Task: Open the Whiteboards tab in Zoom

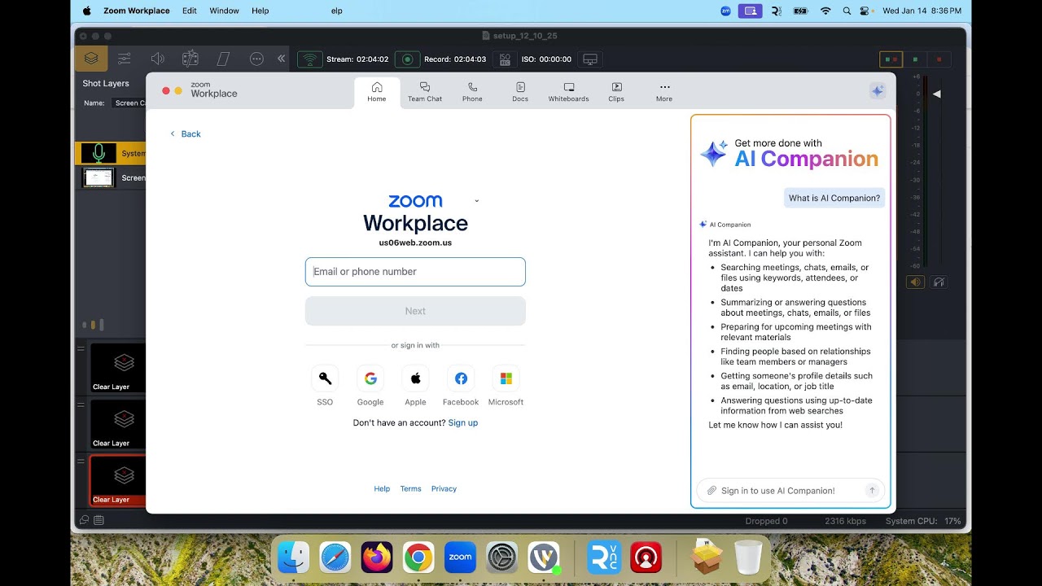Action: point(568,92)
